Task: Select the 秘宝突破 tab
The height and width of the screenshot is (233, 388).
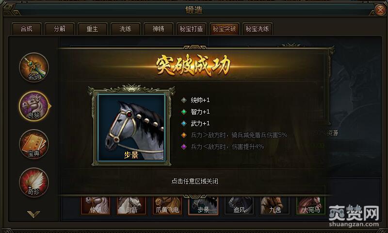Action: [224, 29]
